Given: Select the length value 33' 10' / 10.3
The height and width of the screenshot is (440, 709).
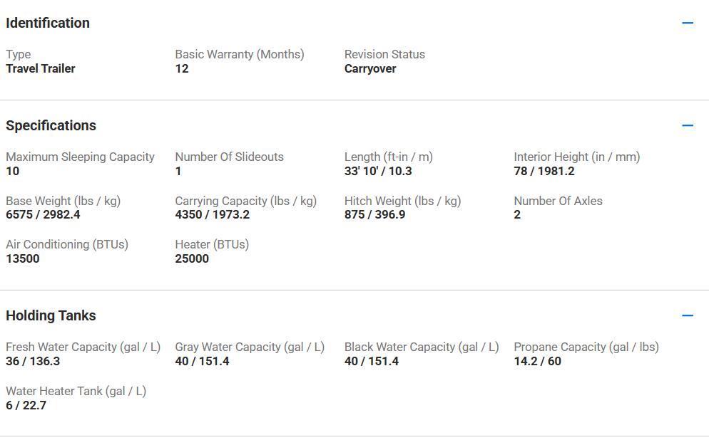Looking at the screenshot, I should coord(378,171).
